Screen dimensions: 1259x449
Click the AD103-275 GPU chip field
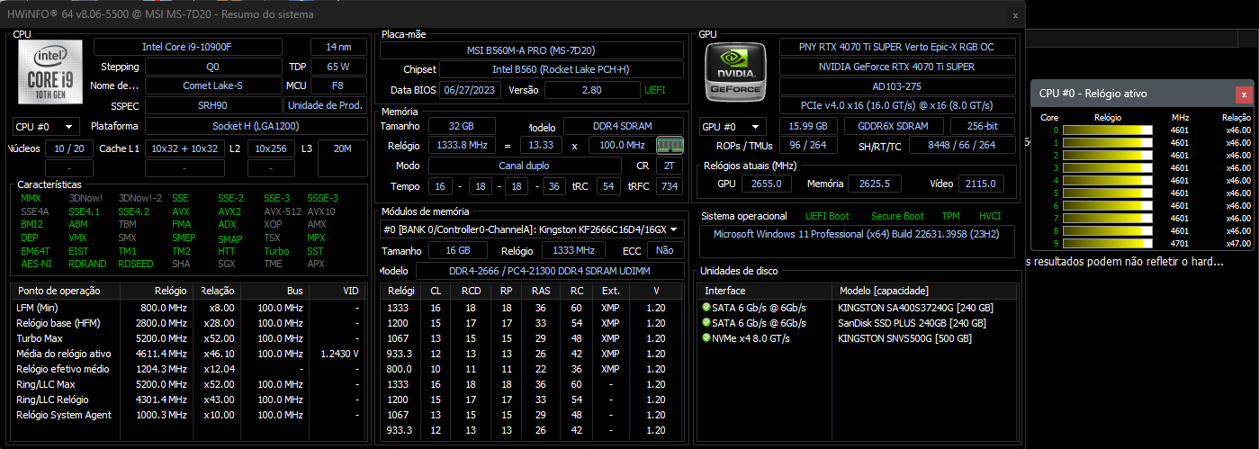tap(897, 86)
